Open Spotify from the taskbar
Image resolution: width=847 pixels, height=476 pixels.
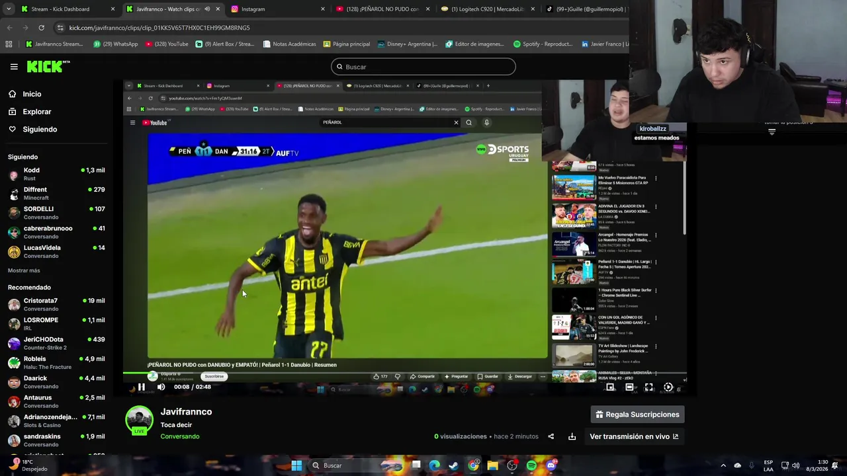point(531,465)
